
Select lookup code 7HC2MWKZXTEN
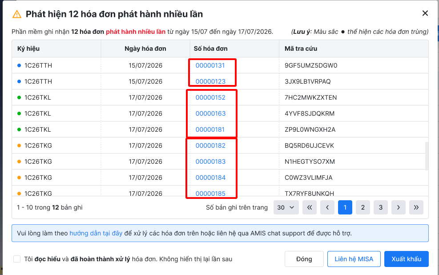[x=310, y=97]
